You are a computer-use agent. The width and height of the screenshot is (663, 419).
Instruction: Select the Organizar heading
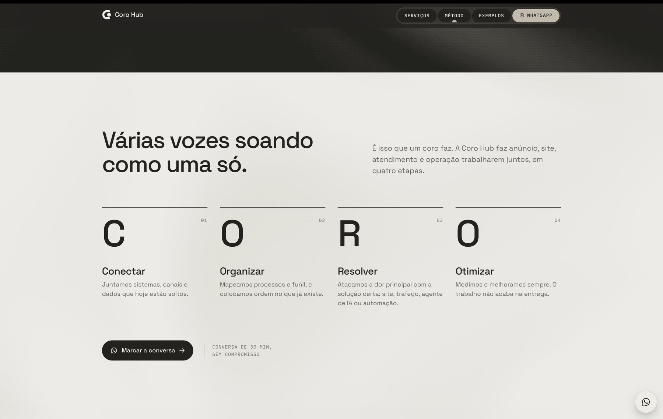click(242, 271)
